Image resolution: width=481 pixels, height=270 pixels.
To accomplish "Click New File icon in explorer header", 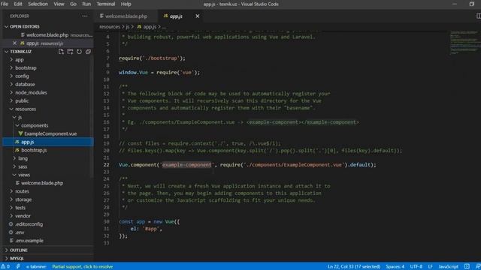I will coord(61,52).
